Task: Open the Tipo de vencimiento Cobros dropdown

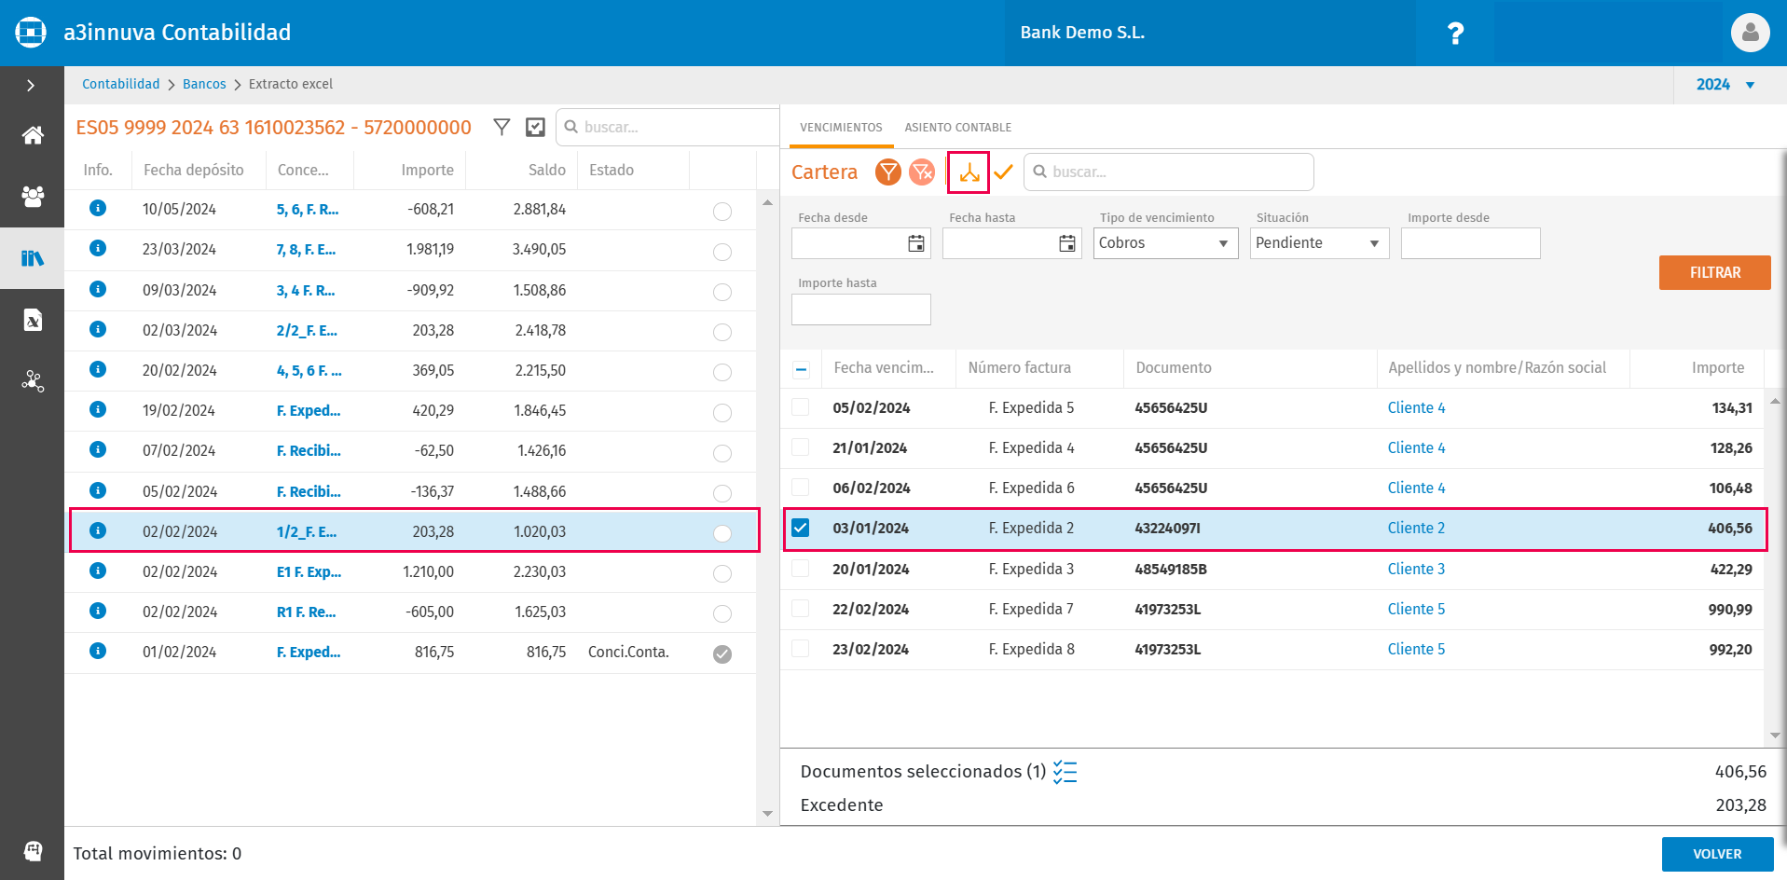Action: (1165, 243)
